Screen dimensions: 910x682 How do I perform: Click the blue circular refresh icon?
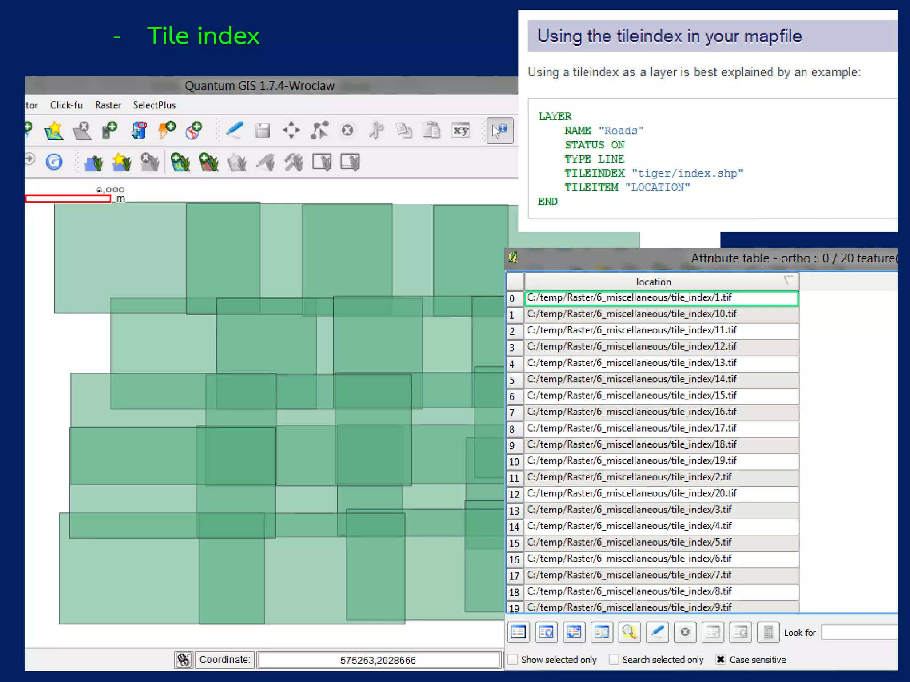(x=54, y=162)
